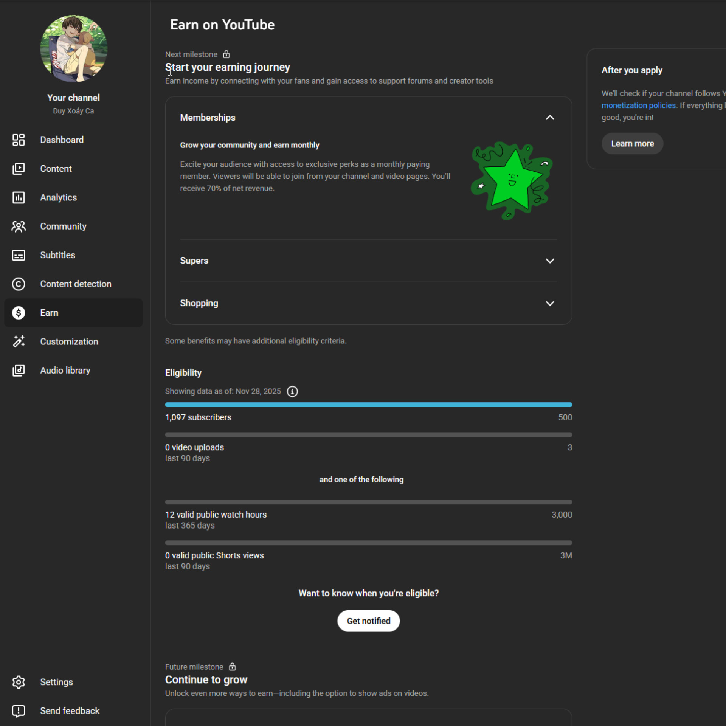726x726 pixels.
Task: Click the Dashboard grid icon
Action: [18, 140]
